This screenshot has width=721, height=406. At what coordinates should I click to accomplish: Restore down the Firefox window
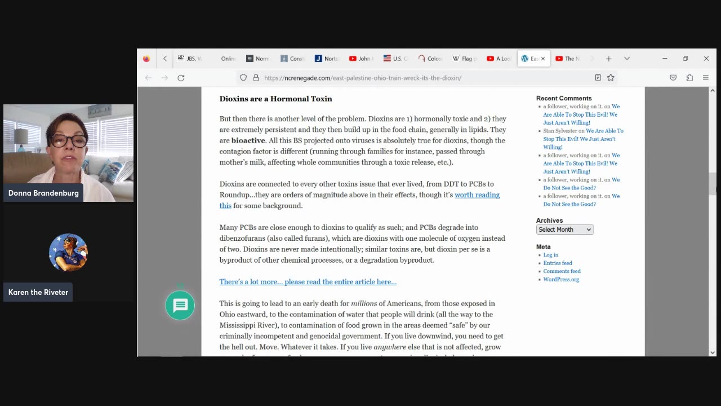686,59
